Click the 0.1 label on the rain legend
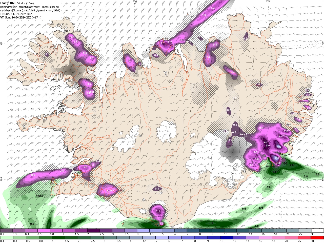Image resolution: width=324 pixels, height=243 pixels. (2, 241)
